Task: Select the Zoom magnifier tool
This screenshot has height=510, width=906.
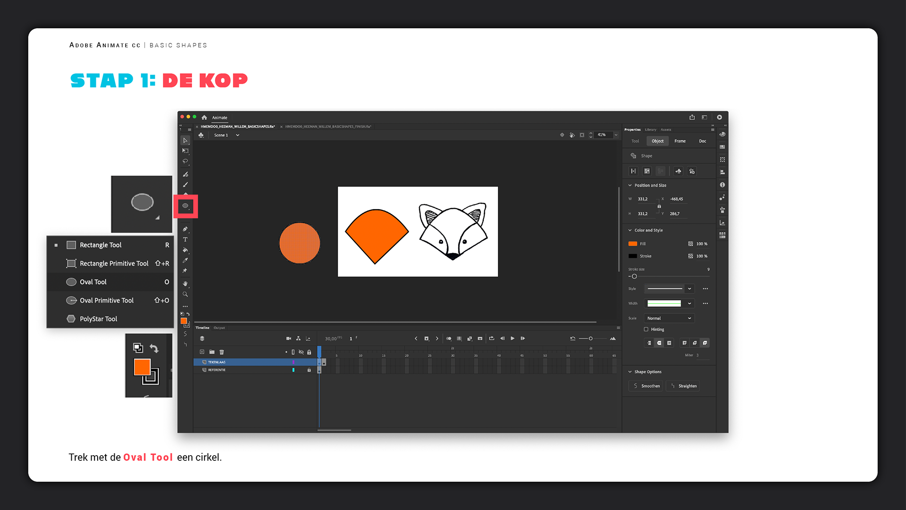Action: pos(185,294)
